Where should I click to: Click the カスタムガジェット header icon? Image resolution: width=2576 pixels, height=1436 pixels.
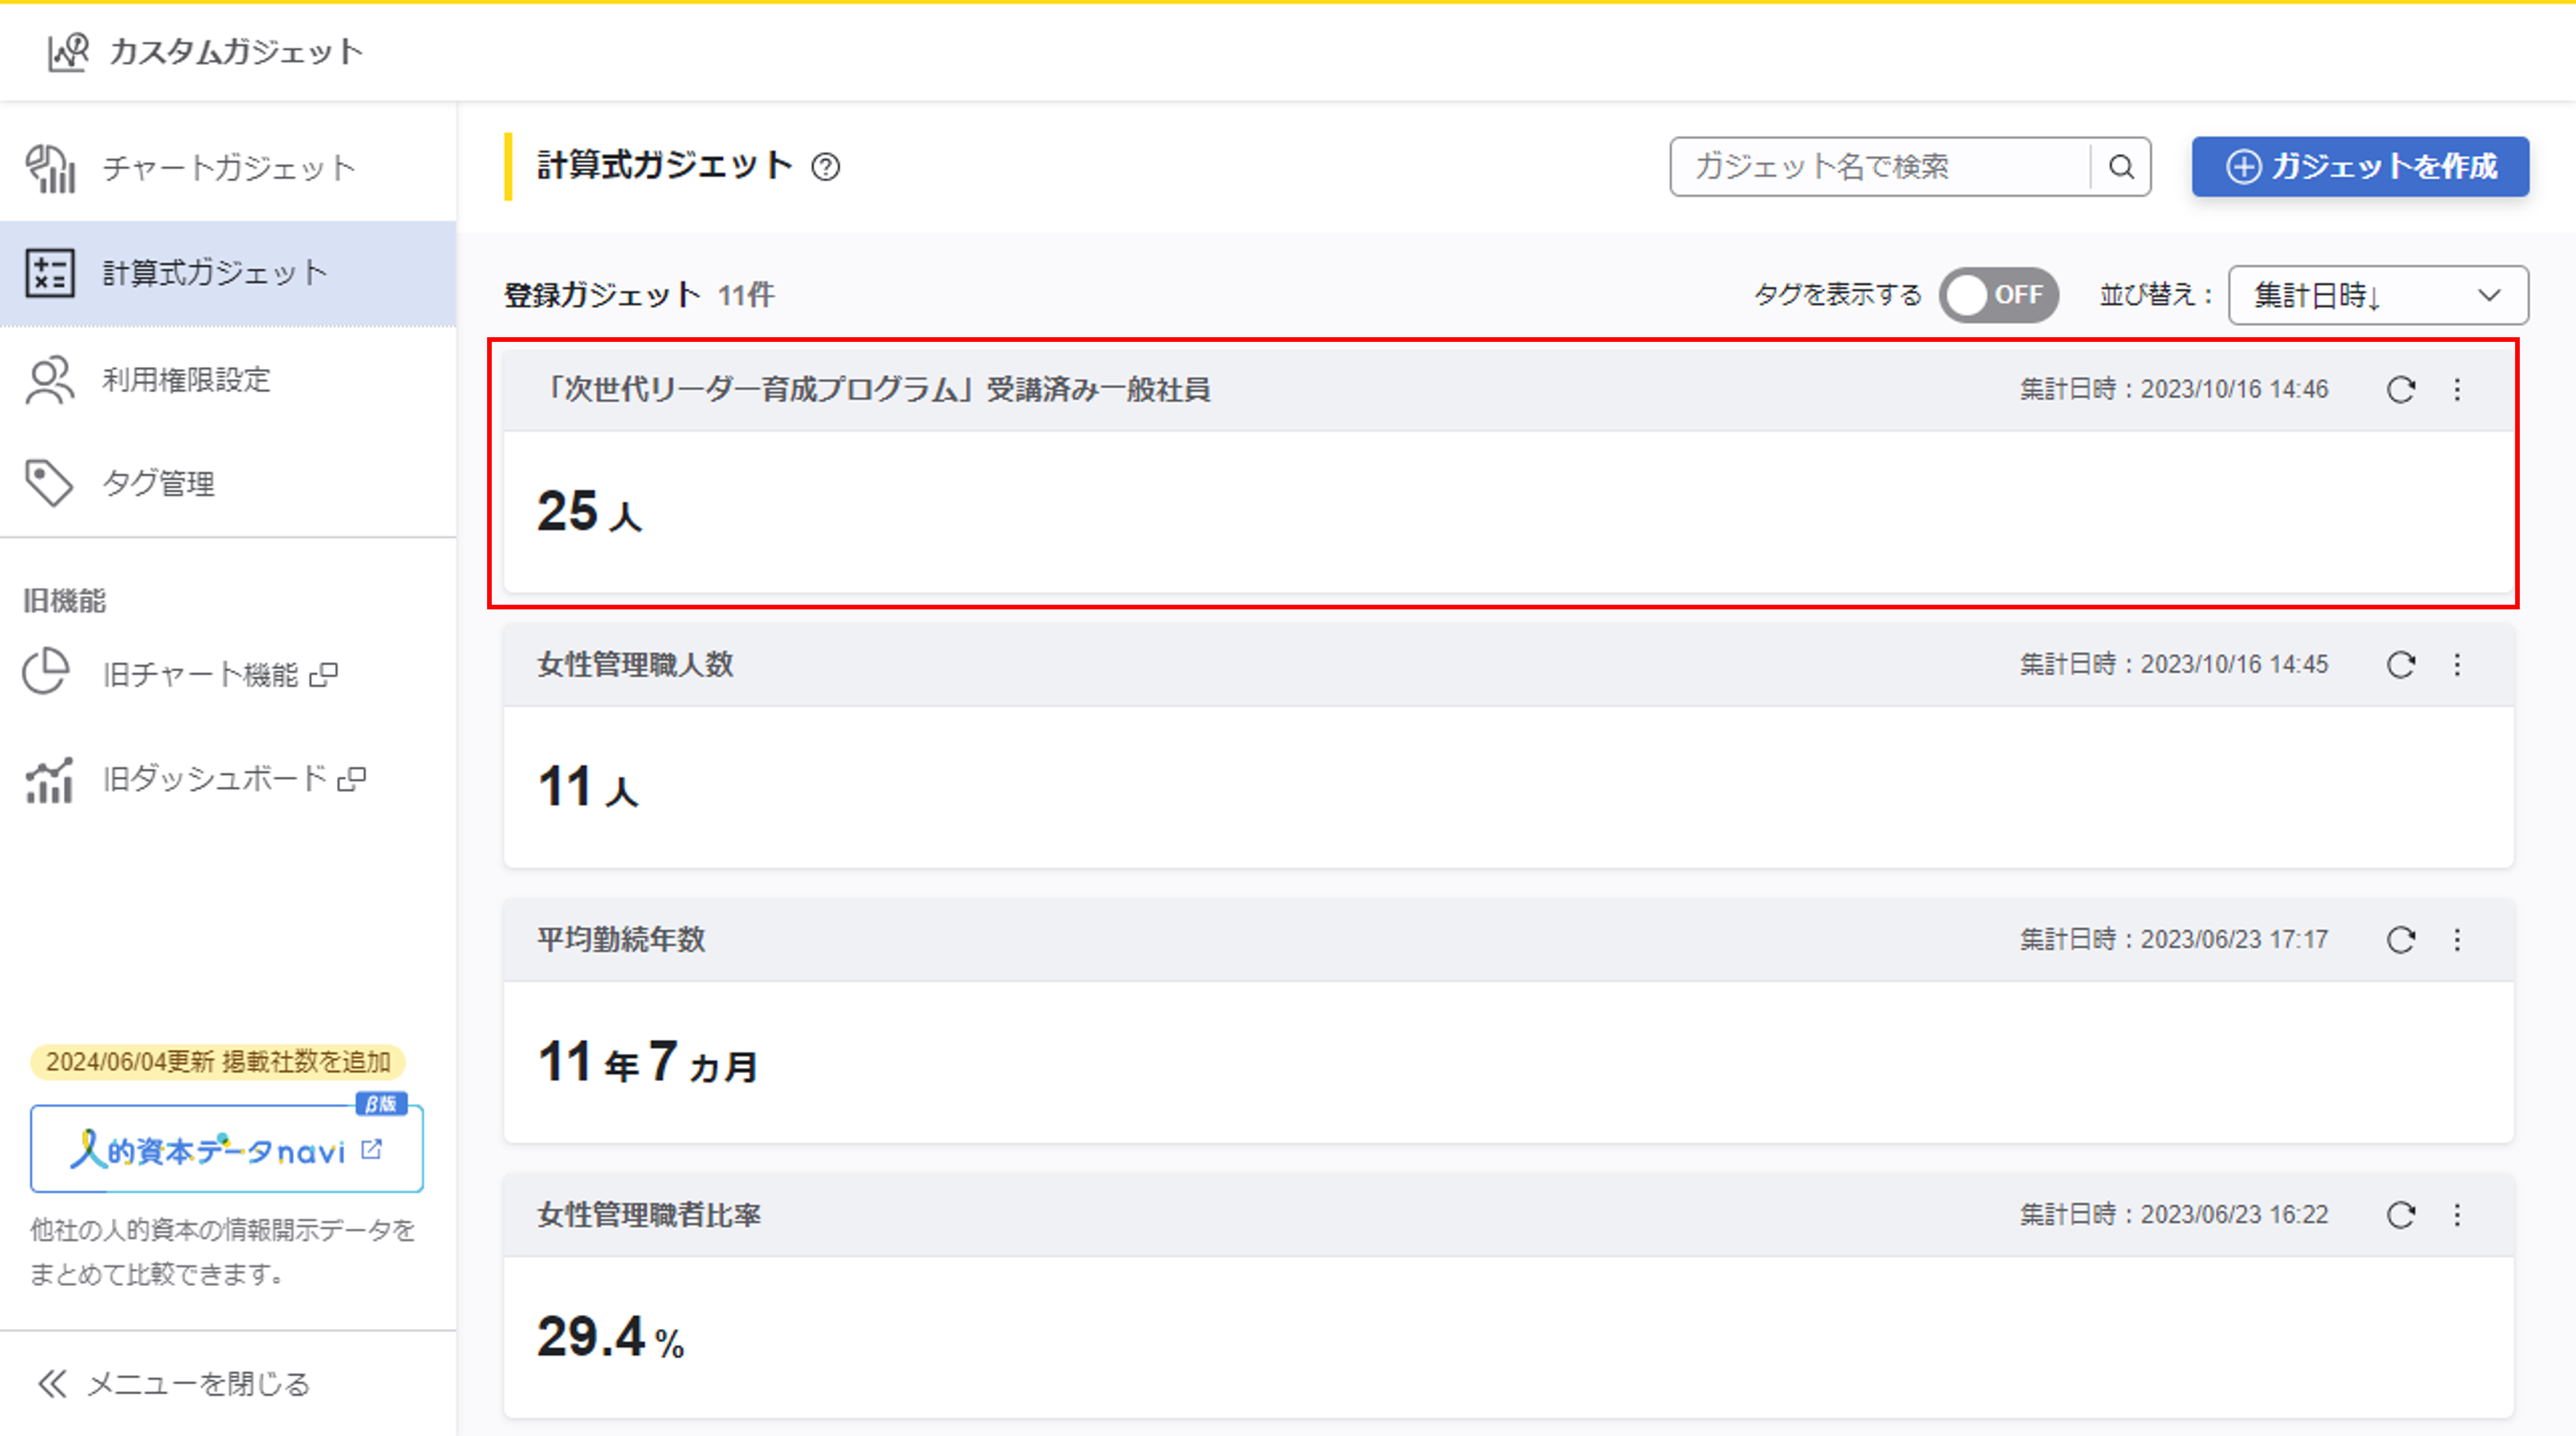[x=68, y=52]
